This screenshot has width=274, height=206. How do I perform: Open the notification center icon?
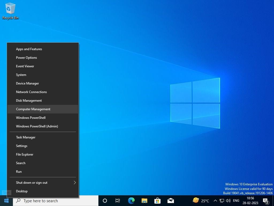(266, 201)
